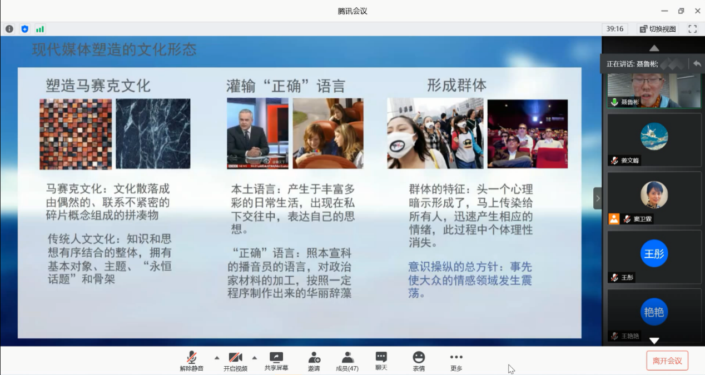The height and width of the screenshot is (375, 705).
Task: Open the Members 成员(47) list
Action: tap(347, 361)
